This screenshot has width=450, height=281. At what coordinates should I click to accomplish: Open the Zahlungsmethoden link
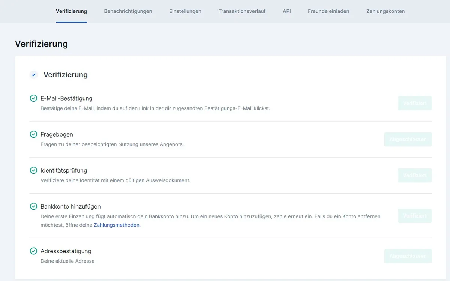tap(117, 225)
